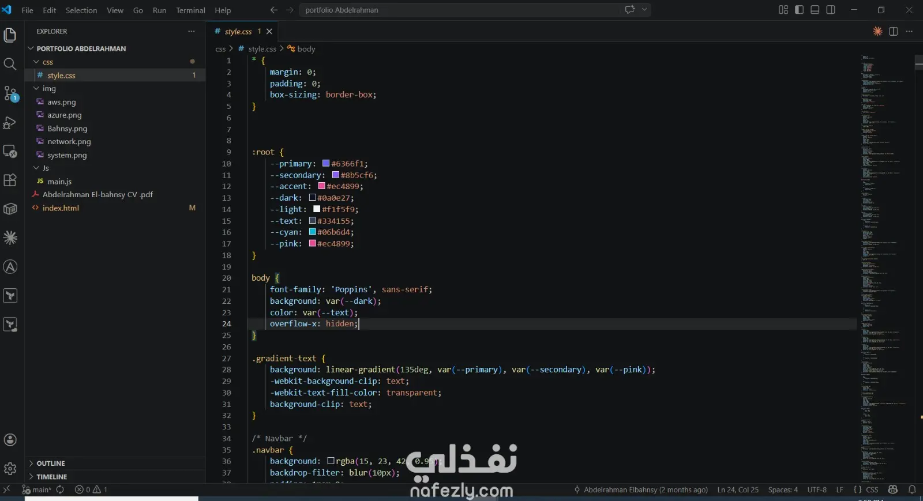Click the --cyan #06b6d4 color swatch

pos(312,232)
